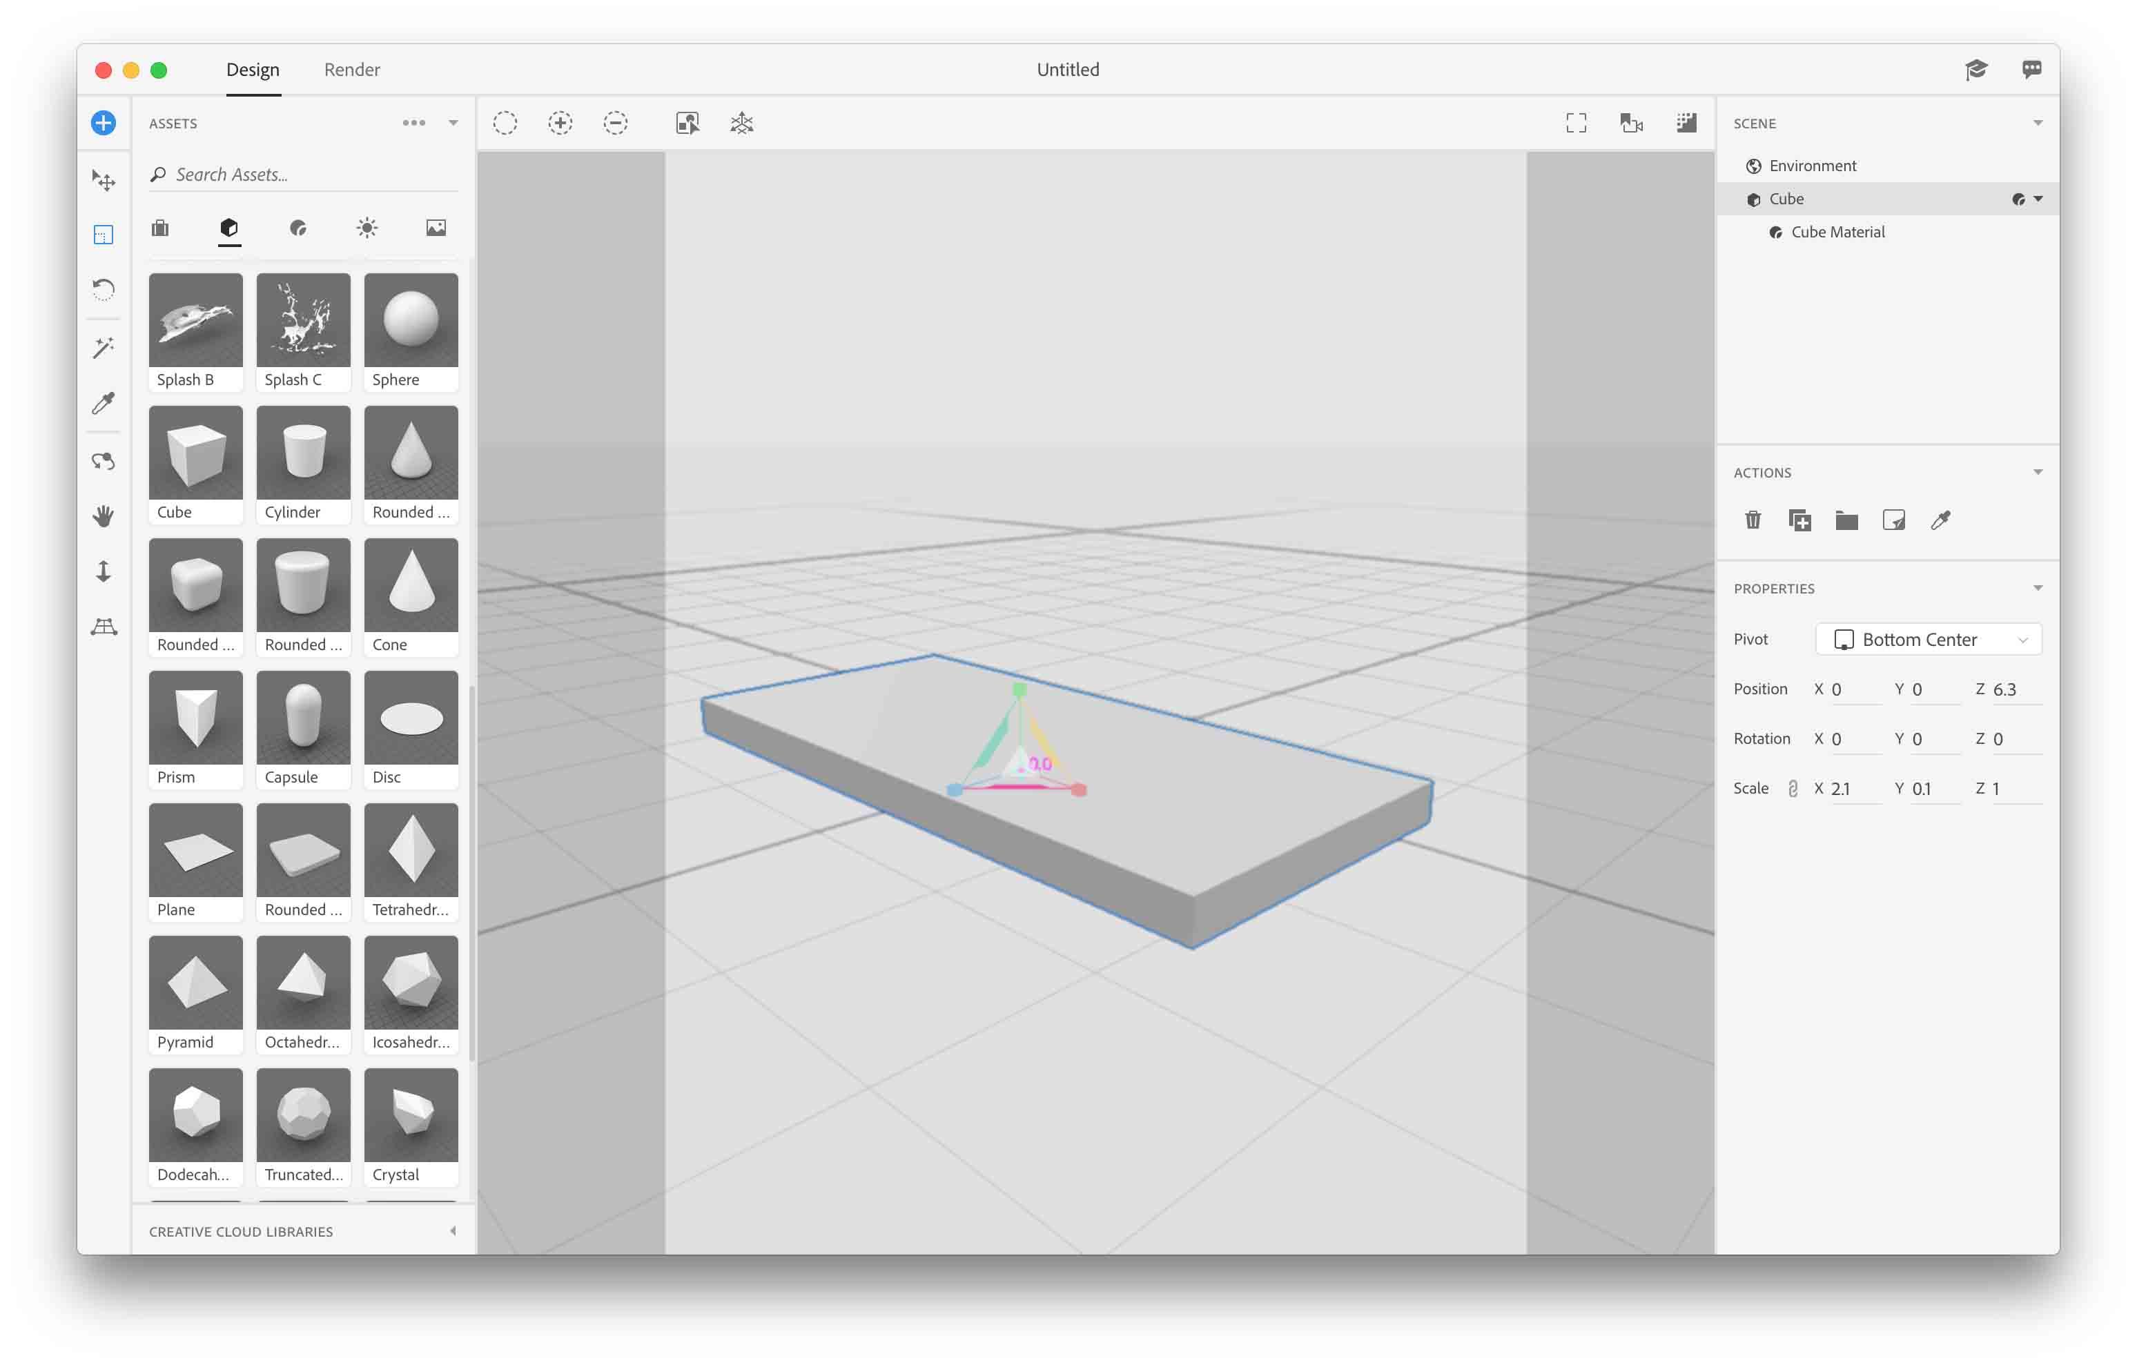
Task: Expand the Creative Cloud Libraries panel
Action: (453, 1231)
